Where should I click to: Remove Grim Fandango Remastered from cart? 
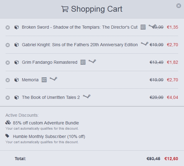pos(8,63)
